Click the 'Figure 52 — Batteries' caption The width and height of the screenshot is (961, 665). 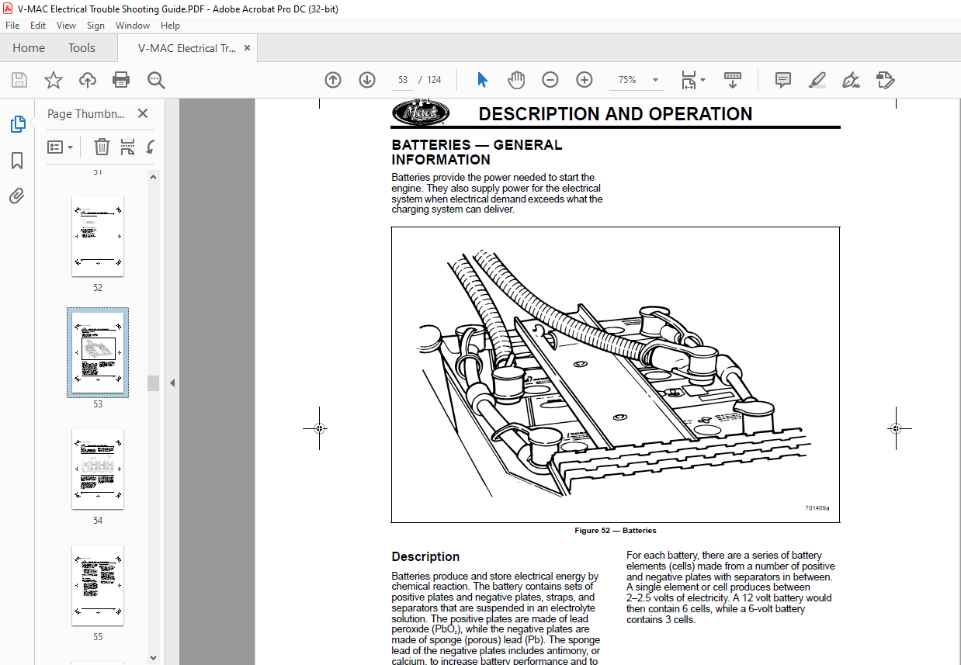(x=615, y=531)
